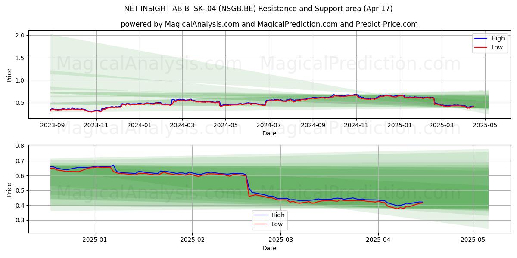Viewport: 517px width, 258px height.
Task: Click the '2025-04' label on bottom chart
Action: pos(378,241)
